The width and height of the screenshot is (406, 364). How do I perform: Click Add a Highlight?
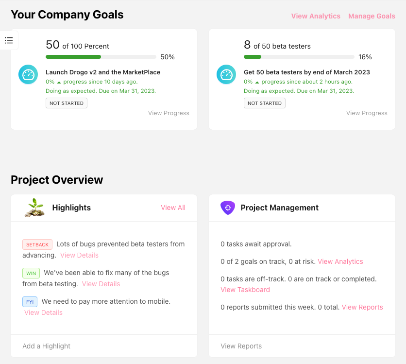pos(46,346)
